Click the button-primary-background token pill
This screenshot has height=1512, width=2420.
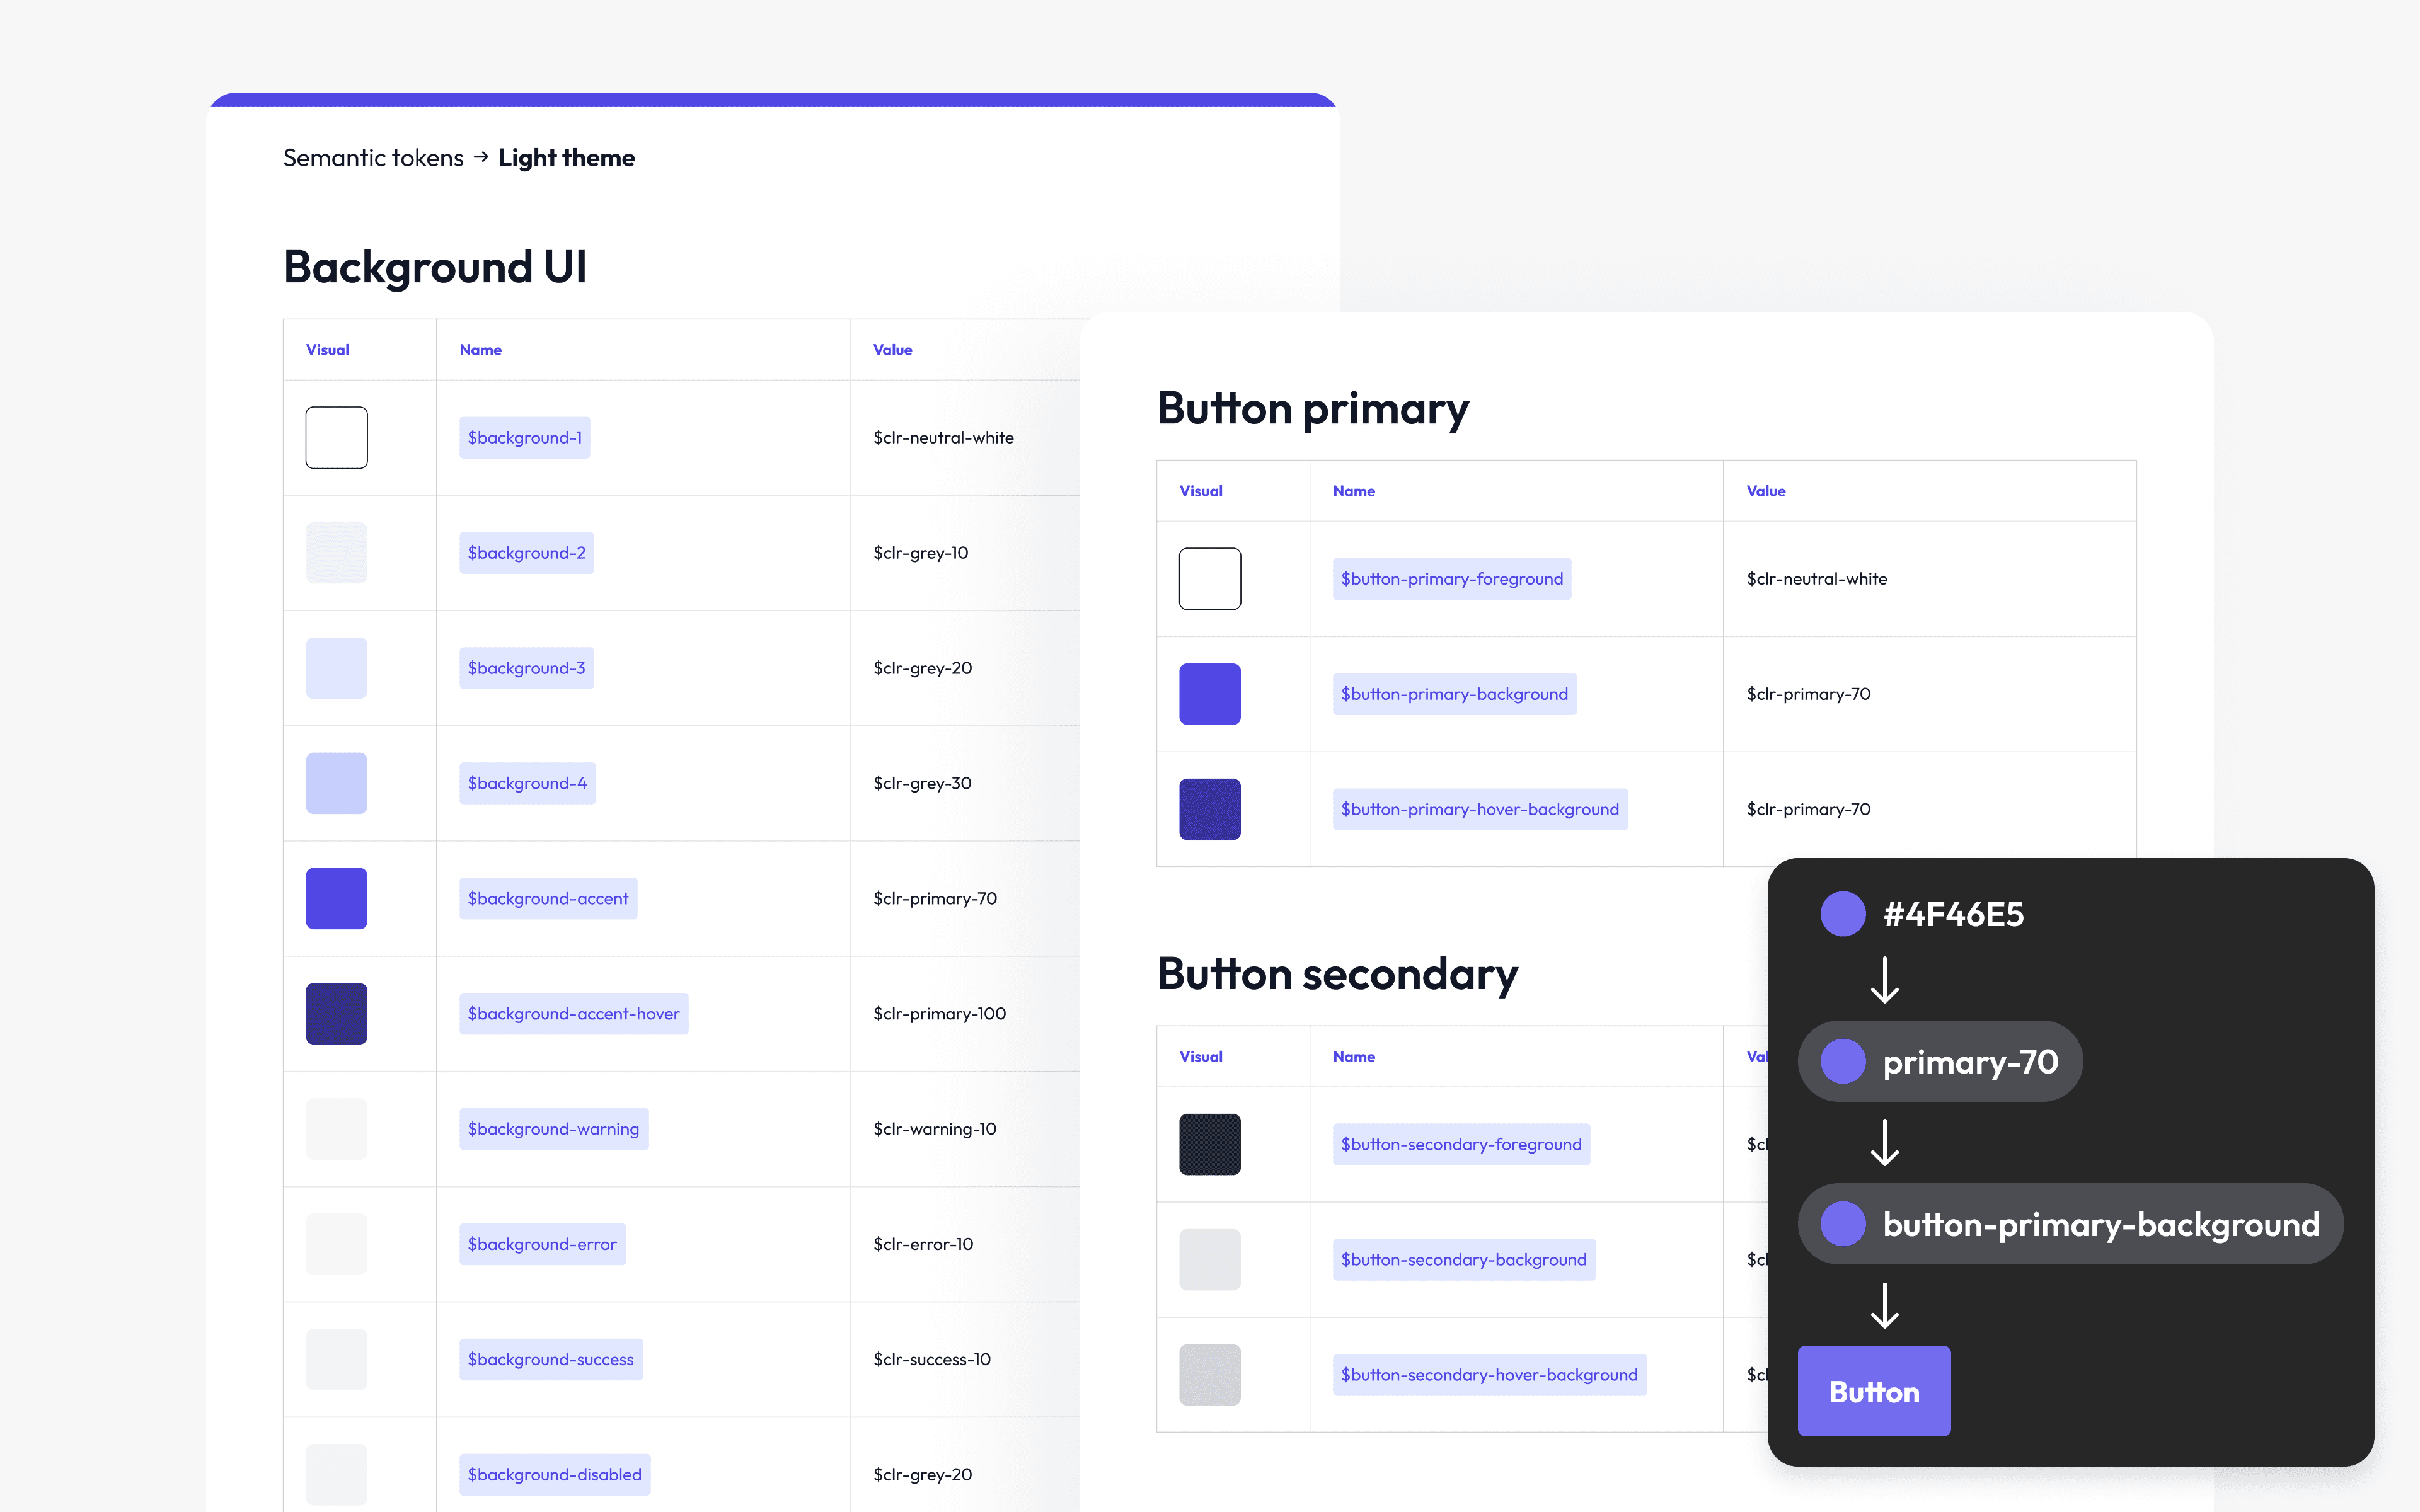2069,1224
